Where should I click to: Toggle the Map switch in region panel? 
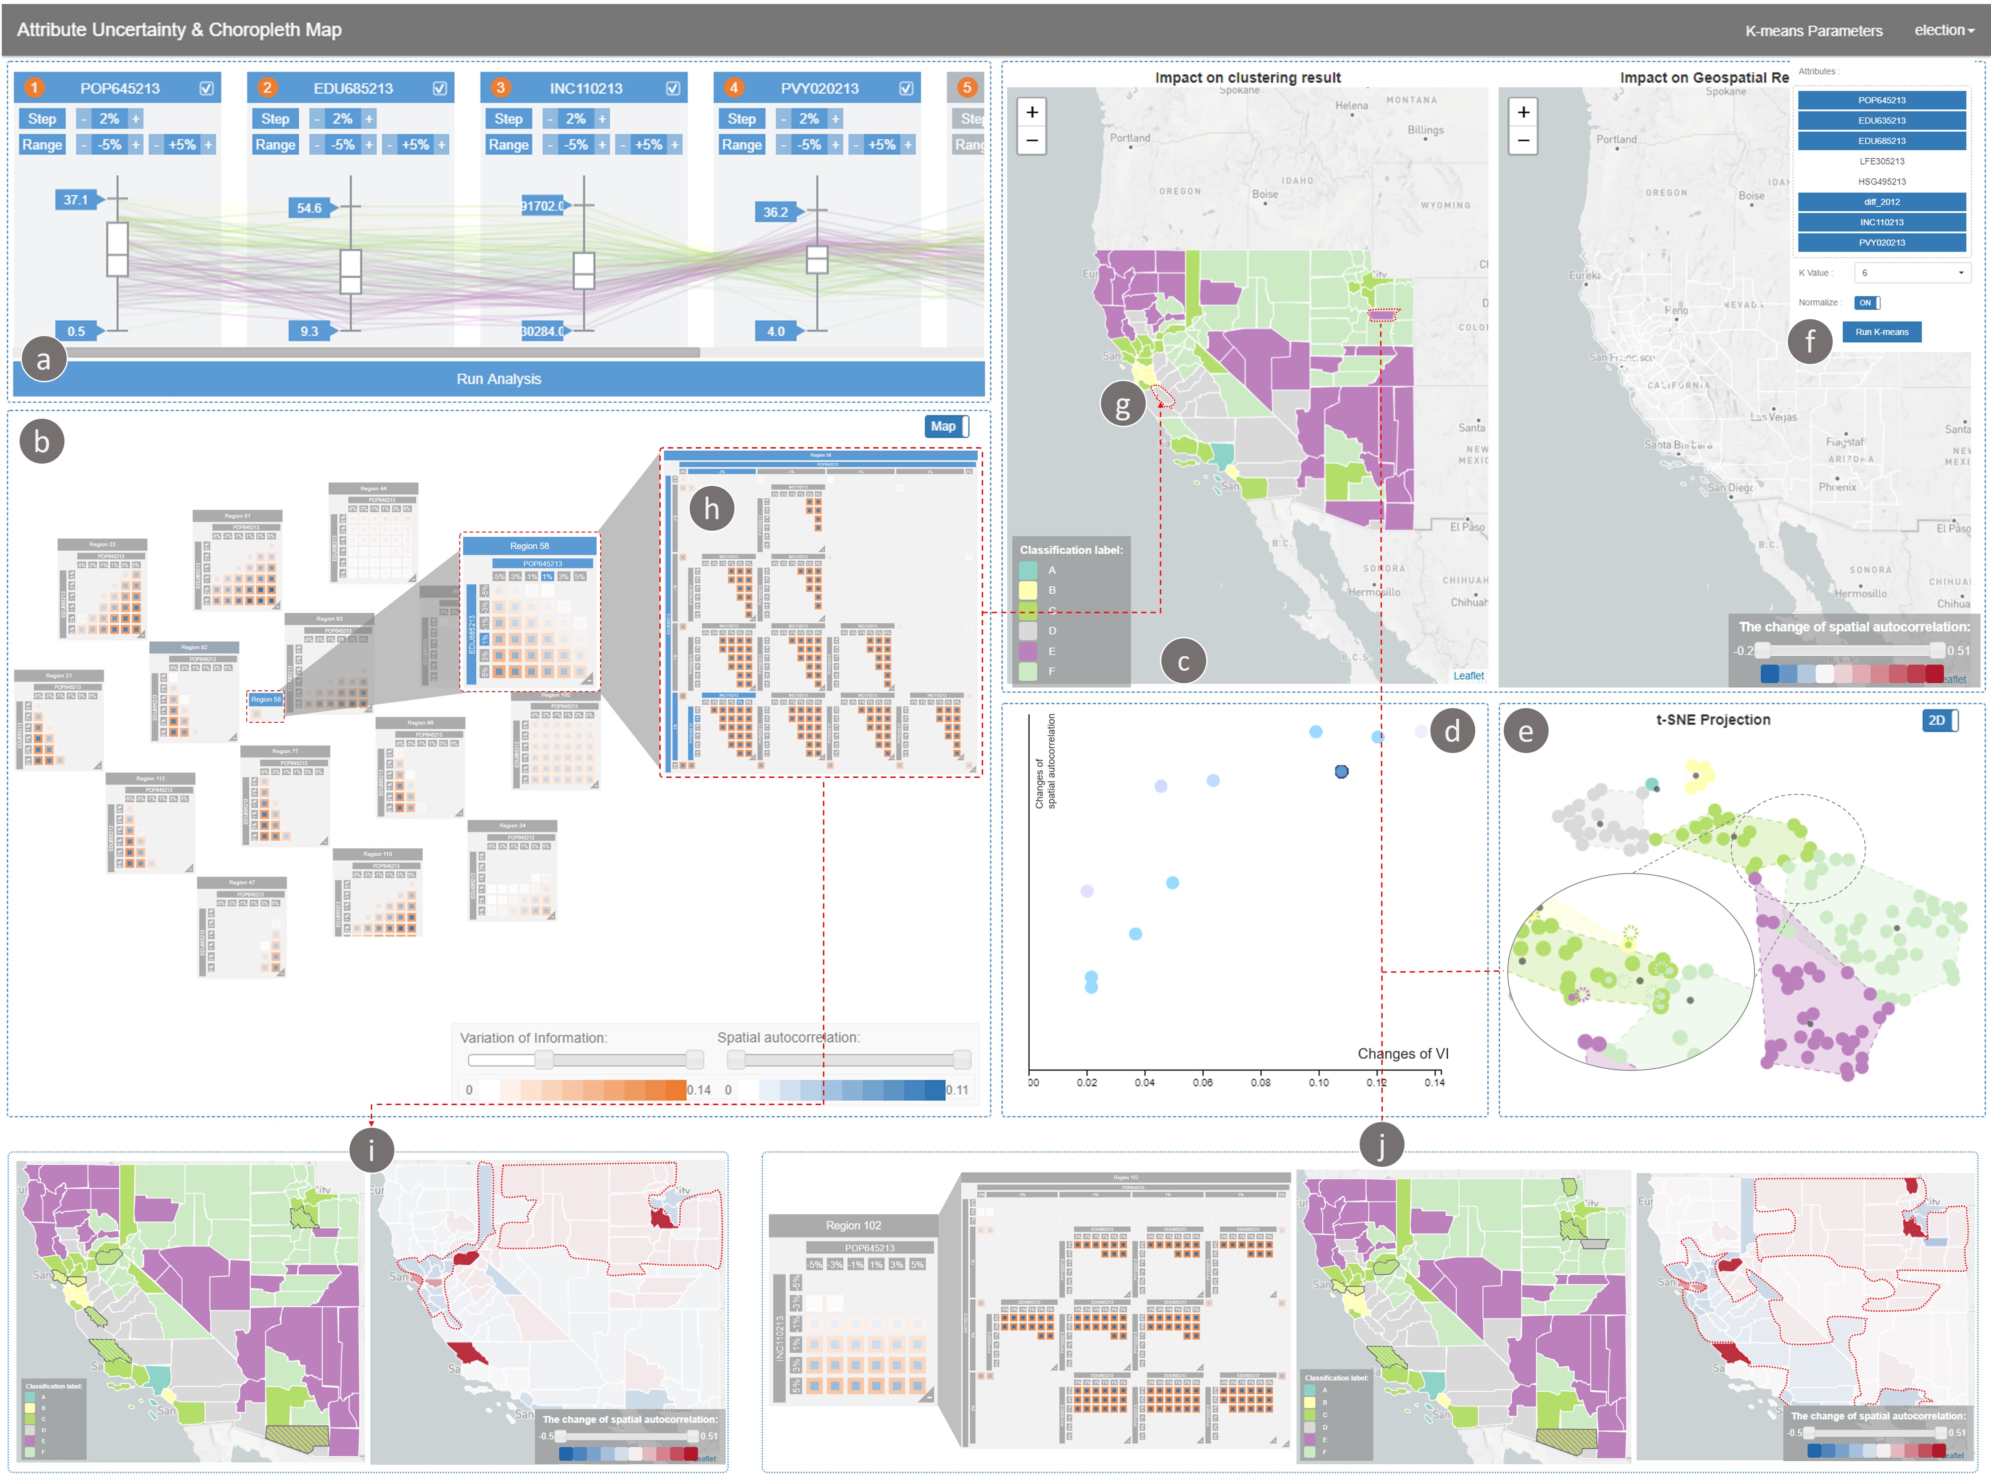point(947,426)
